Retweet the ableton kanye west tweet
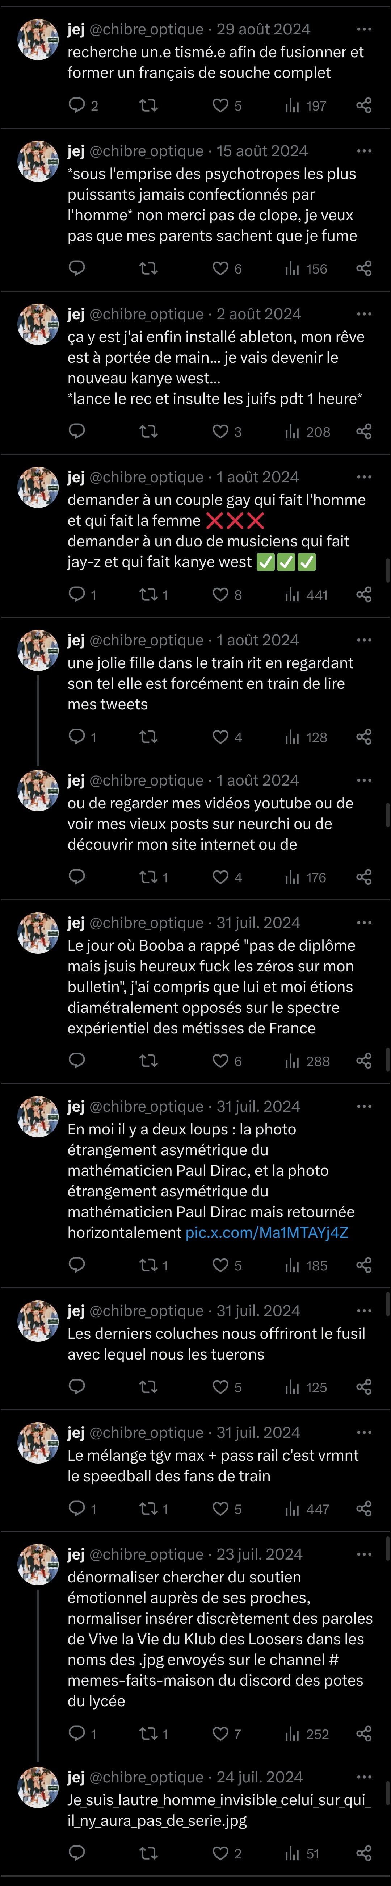This screenshot has height=1886, width=391. click(x=148, y=431)
